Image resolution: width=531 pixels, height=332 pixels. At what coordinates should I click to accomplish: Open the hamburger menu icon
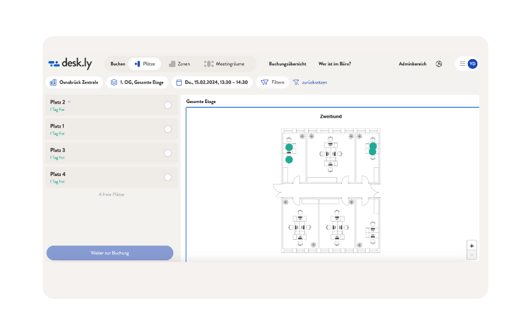point(462,64)
